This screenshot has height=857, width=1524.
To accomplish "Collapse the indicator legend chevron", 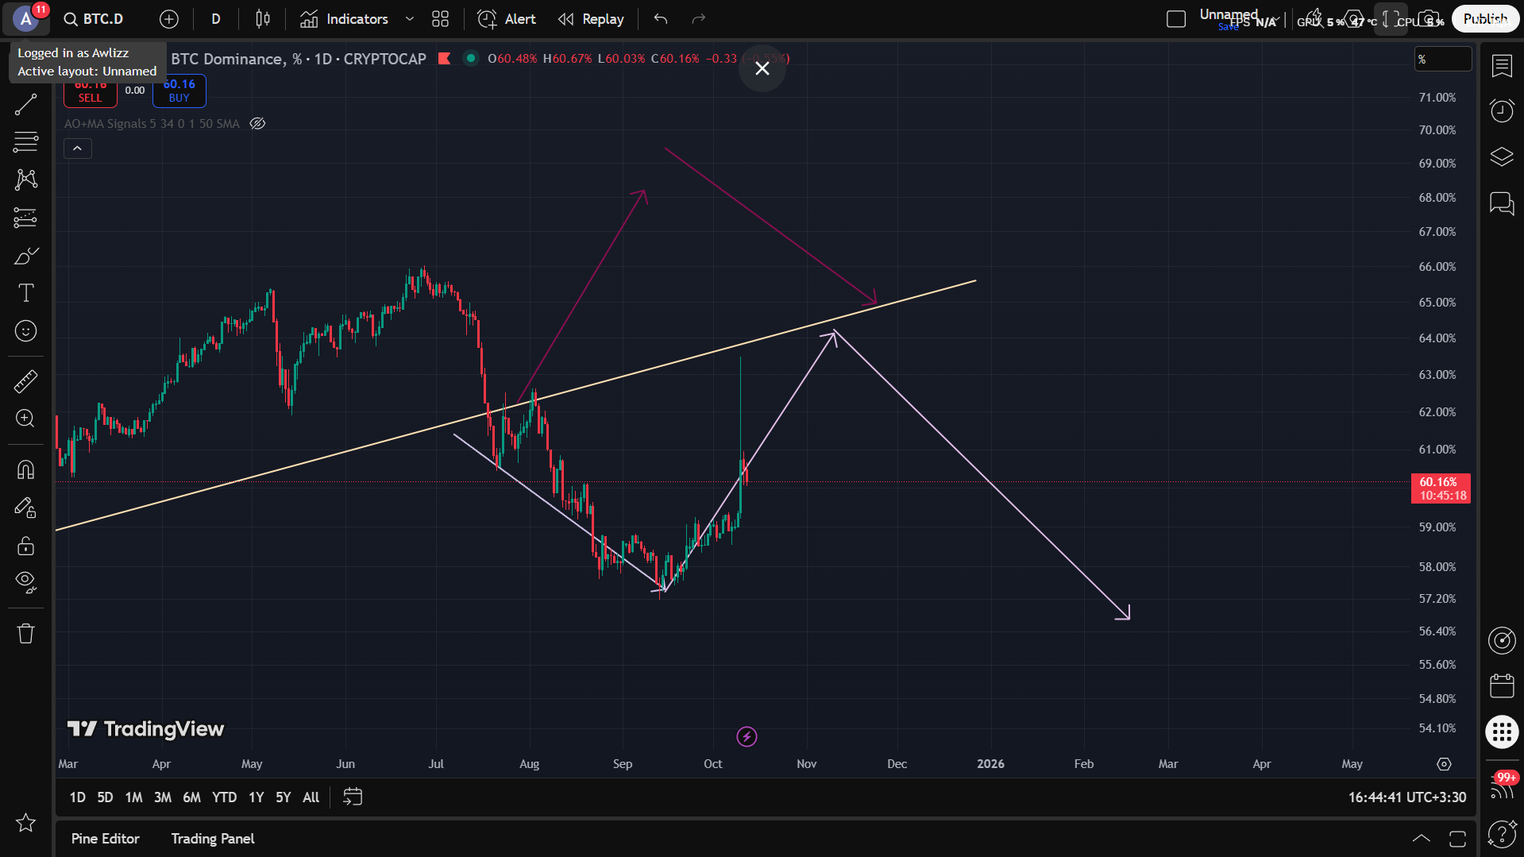I will pyautogui.click(x=78, y=149).
